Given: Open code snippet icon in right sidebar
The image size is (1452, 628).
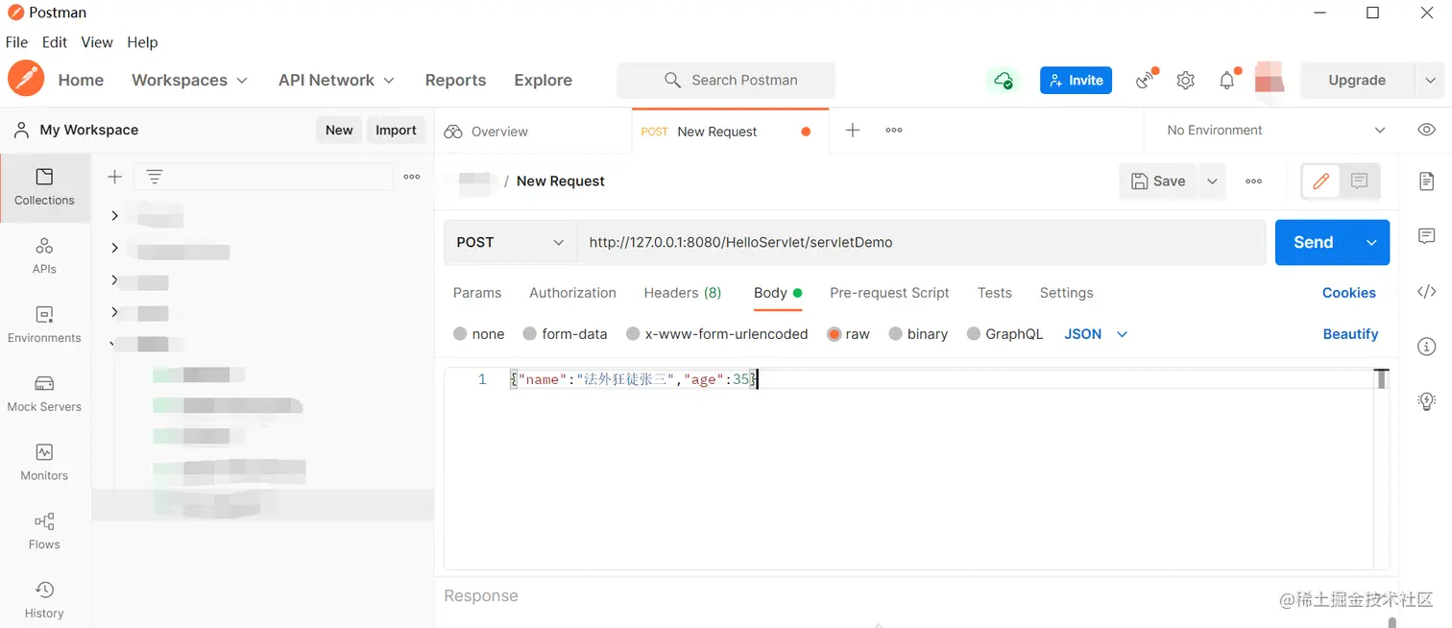Looking at the screenshot, I should click(1427, 292).
